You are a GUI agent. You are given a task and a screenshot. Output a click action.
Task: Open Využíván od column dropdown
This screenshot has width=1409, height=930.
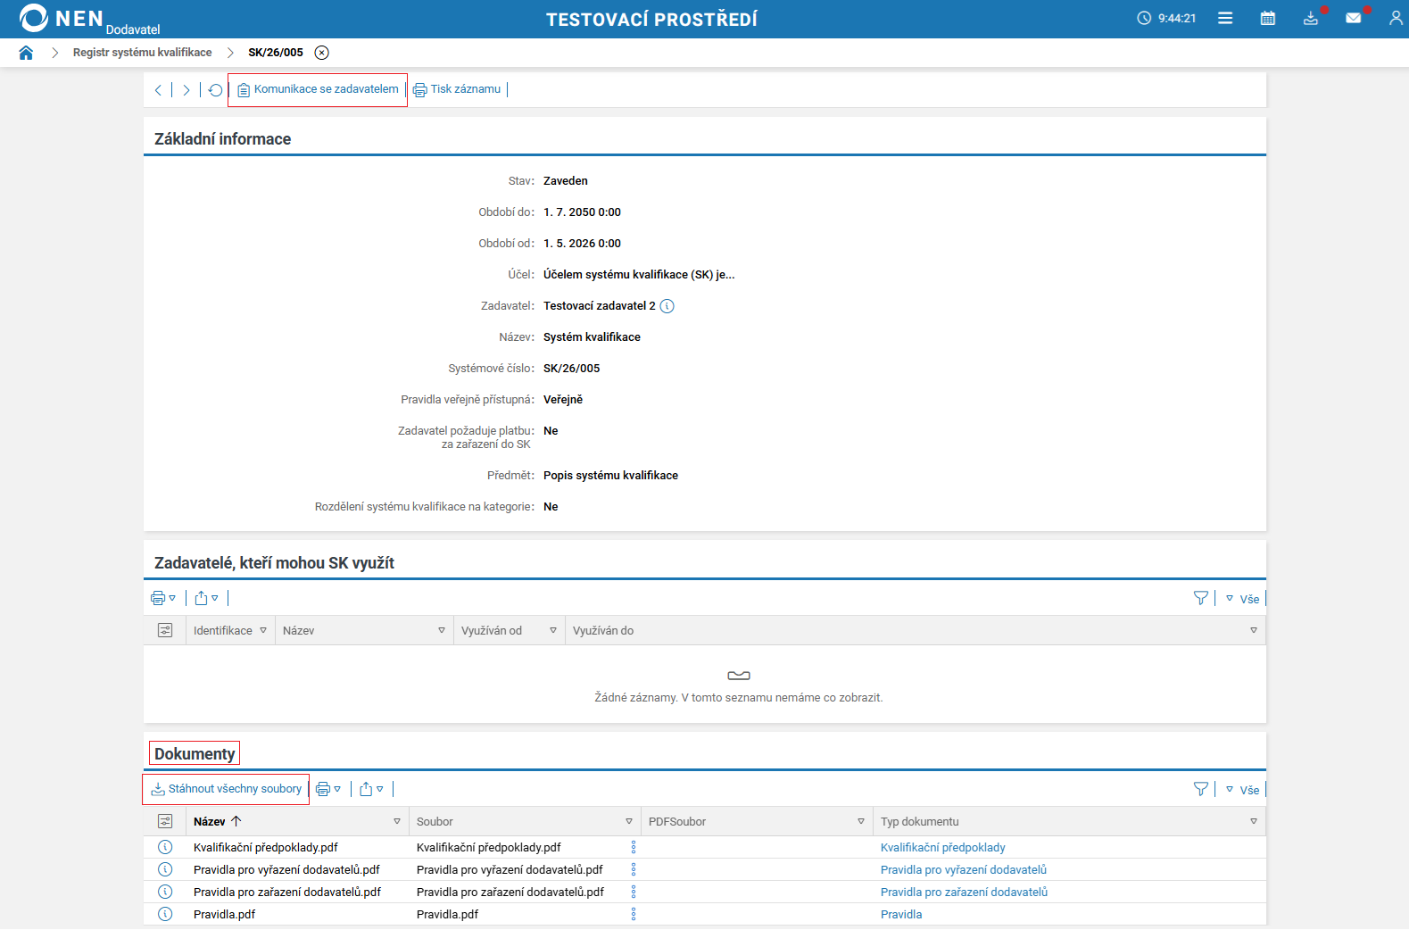[x=553, y=630]
